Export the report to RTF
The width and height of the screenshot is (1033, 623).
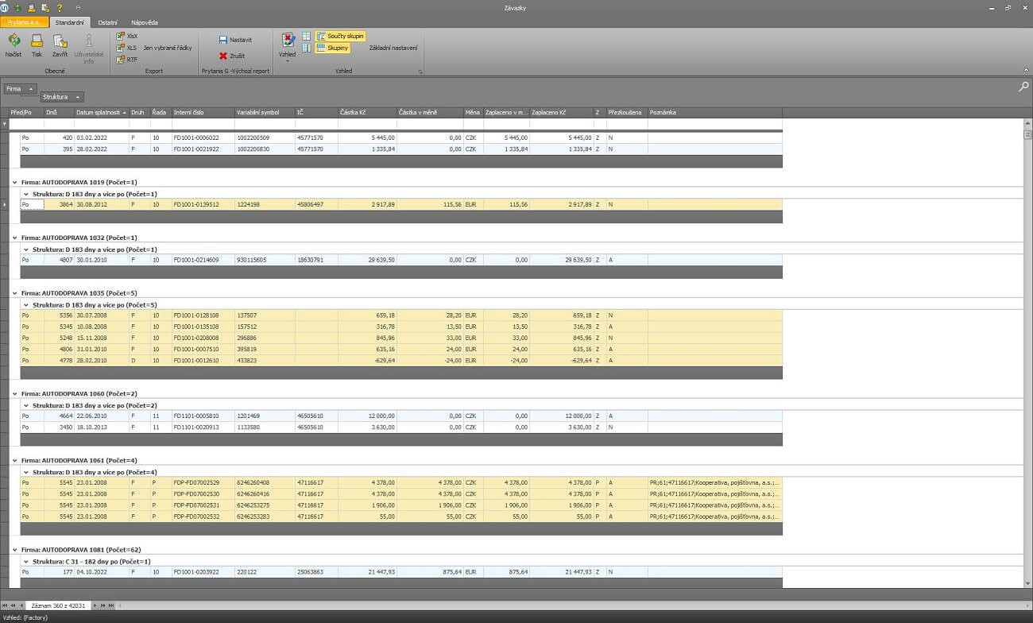tap(126, 60)
